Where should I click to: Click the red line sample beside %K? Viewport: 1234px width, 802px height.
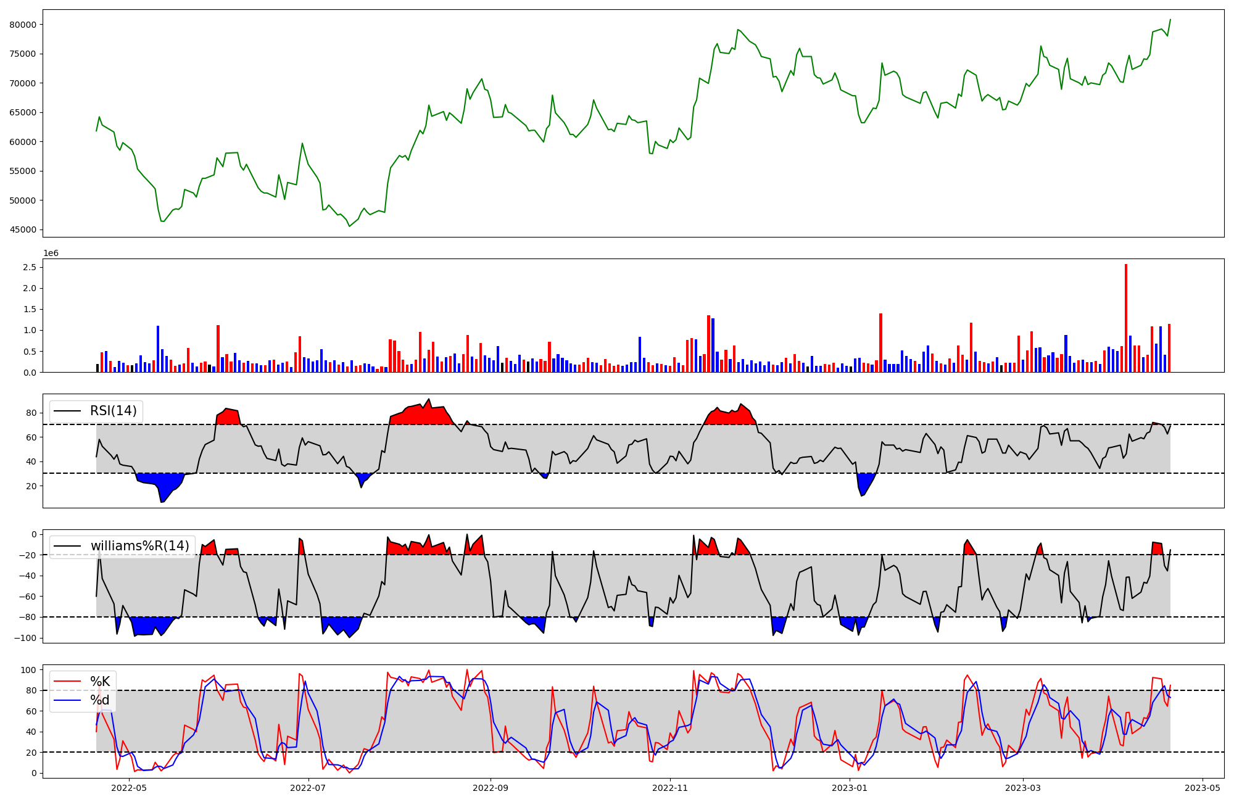[x=68, y=681]
